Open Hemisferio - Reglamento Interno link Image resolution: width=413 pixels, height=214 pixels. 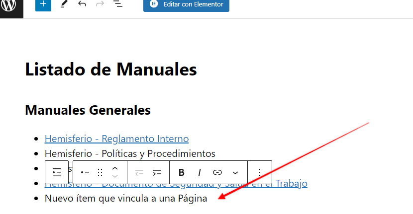click(x=116, y=139)
